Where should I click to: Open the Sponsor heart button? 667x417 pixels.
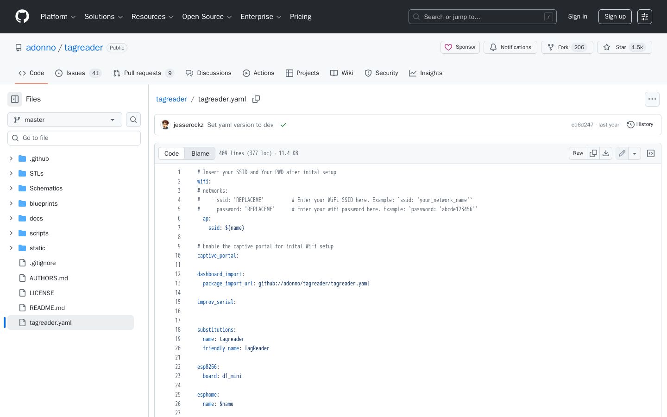tap(460, 47)
